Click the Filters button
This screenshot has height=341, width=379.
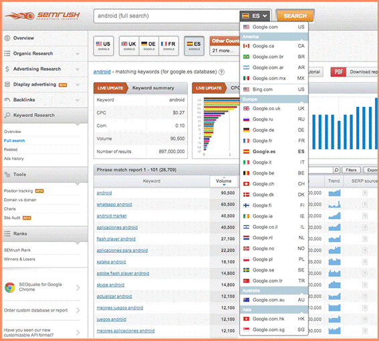point(351,170)
